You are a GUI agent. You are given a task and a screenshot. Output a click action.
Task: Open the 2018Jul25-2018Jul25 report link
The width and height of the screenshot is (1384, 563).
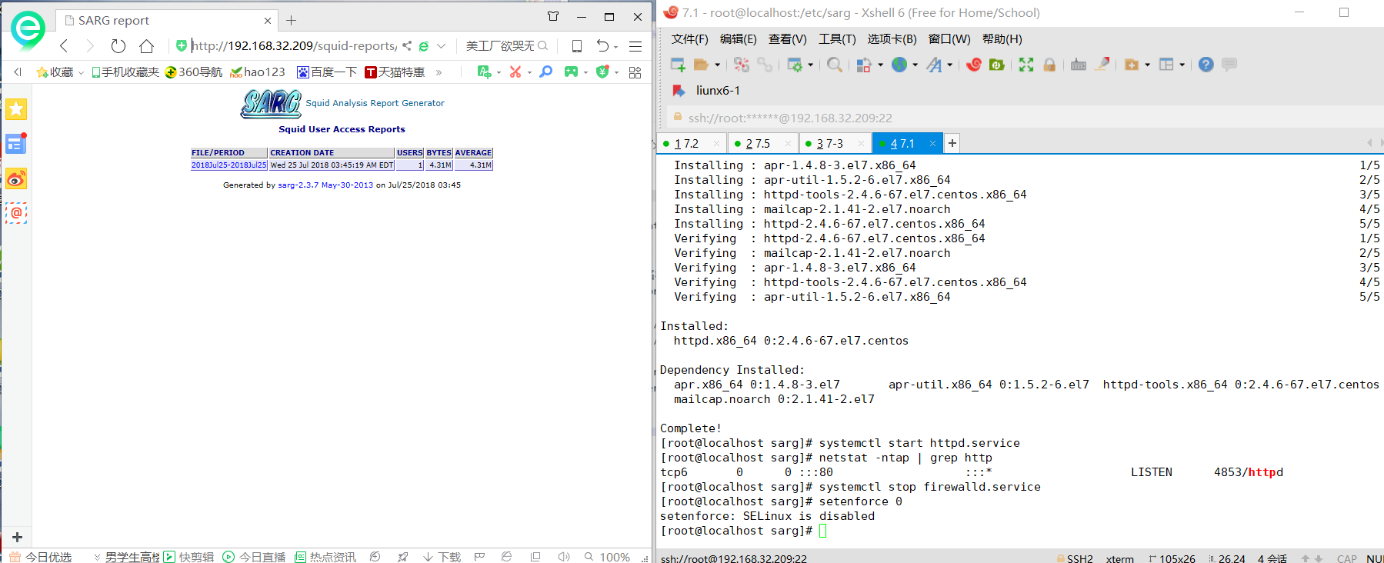click(x=229, y=165)
